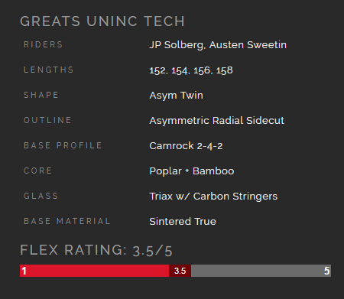This screenshot has width=344, height=299.
Task: Select the BASE MATERIAL label
Action: point(67,221)
